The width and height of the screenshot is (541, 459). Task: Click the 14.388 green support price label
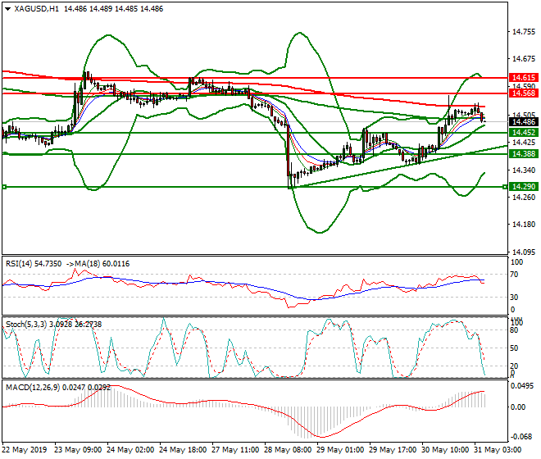[x=524, y=154]
